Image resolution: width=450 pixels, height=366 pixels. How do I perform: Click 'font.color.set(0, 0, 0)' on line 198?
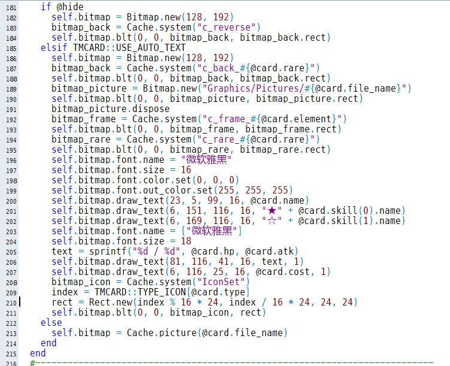coord(178,180)
